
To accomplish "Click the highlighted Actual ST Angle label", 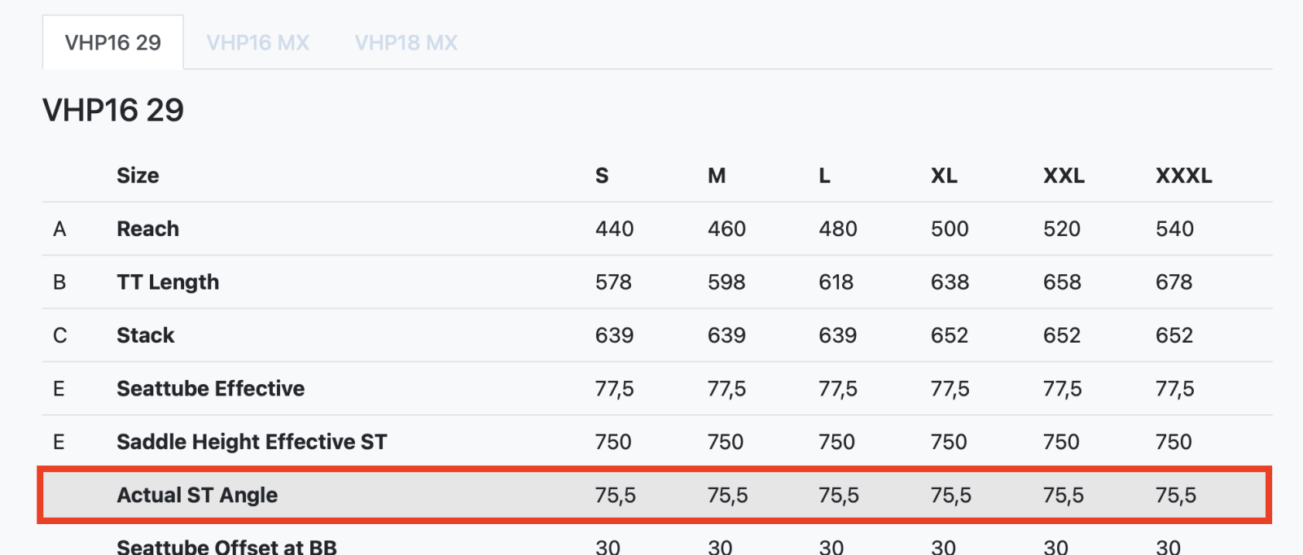I will point(197,495).
